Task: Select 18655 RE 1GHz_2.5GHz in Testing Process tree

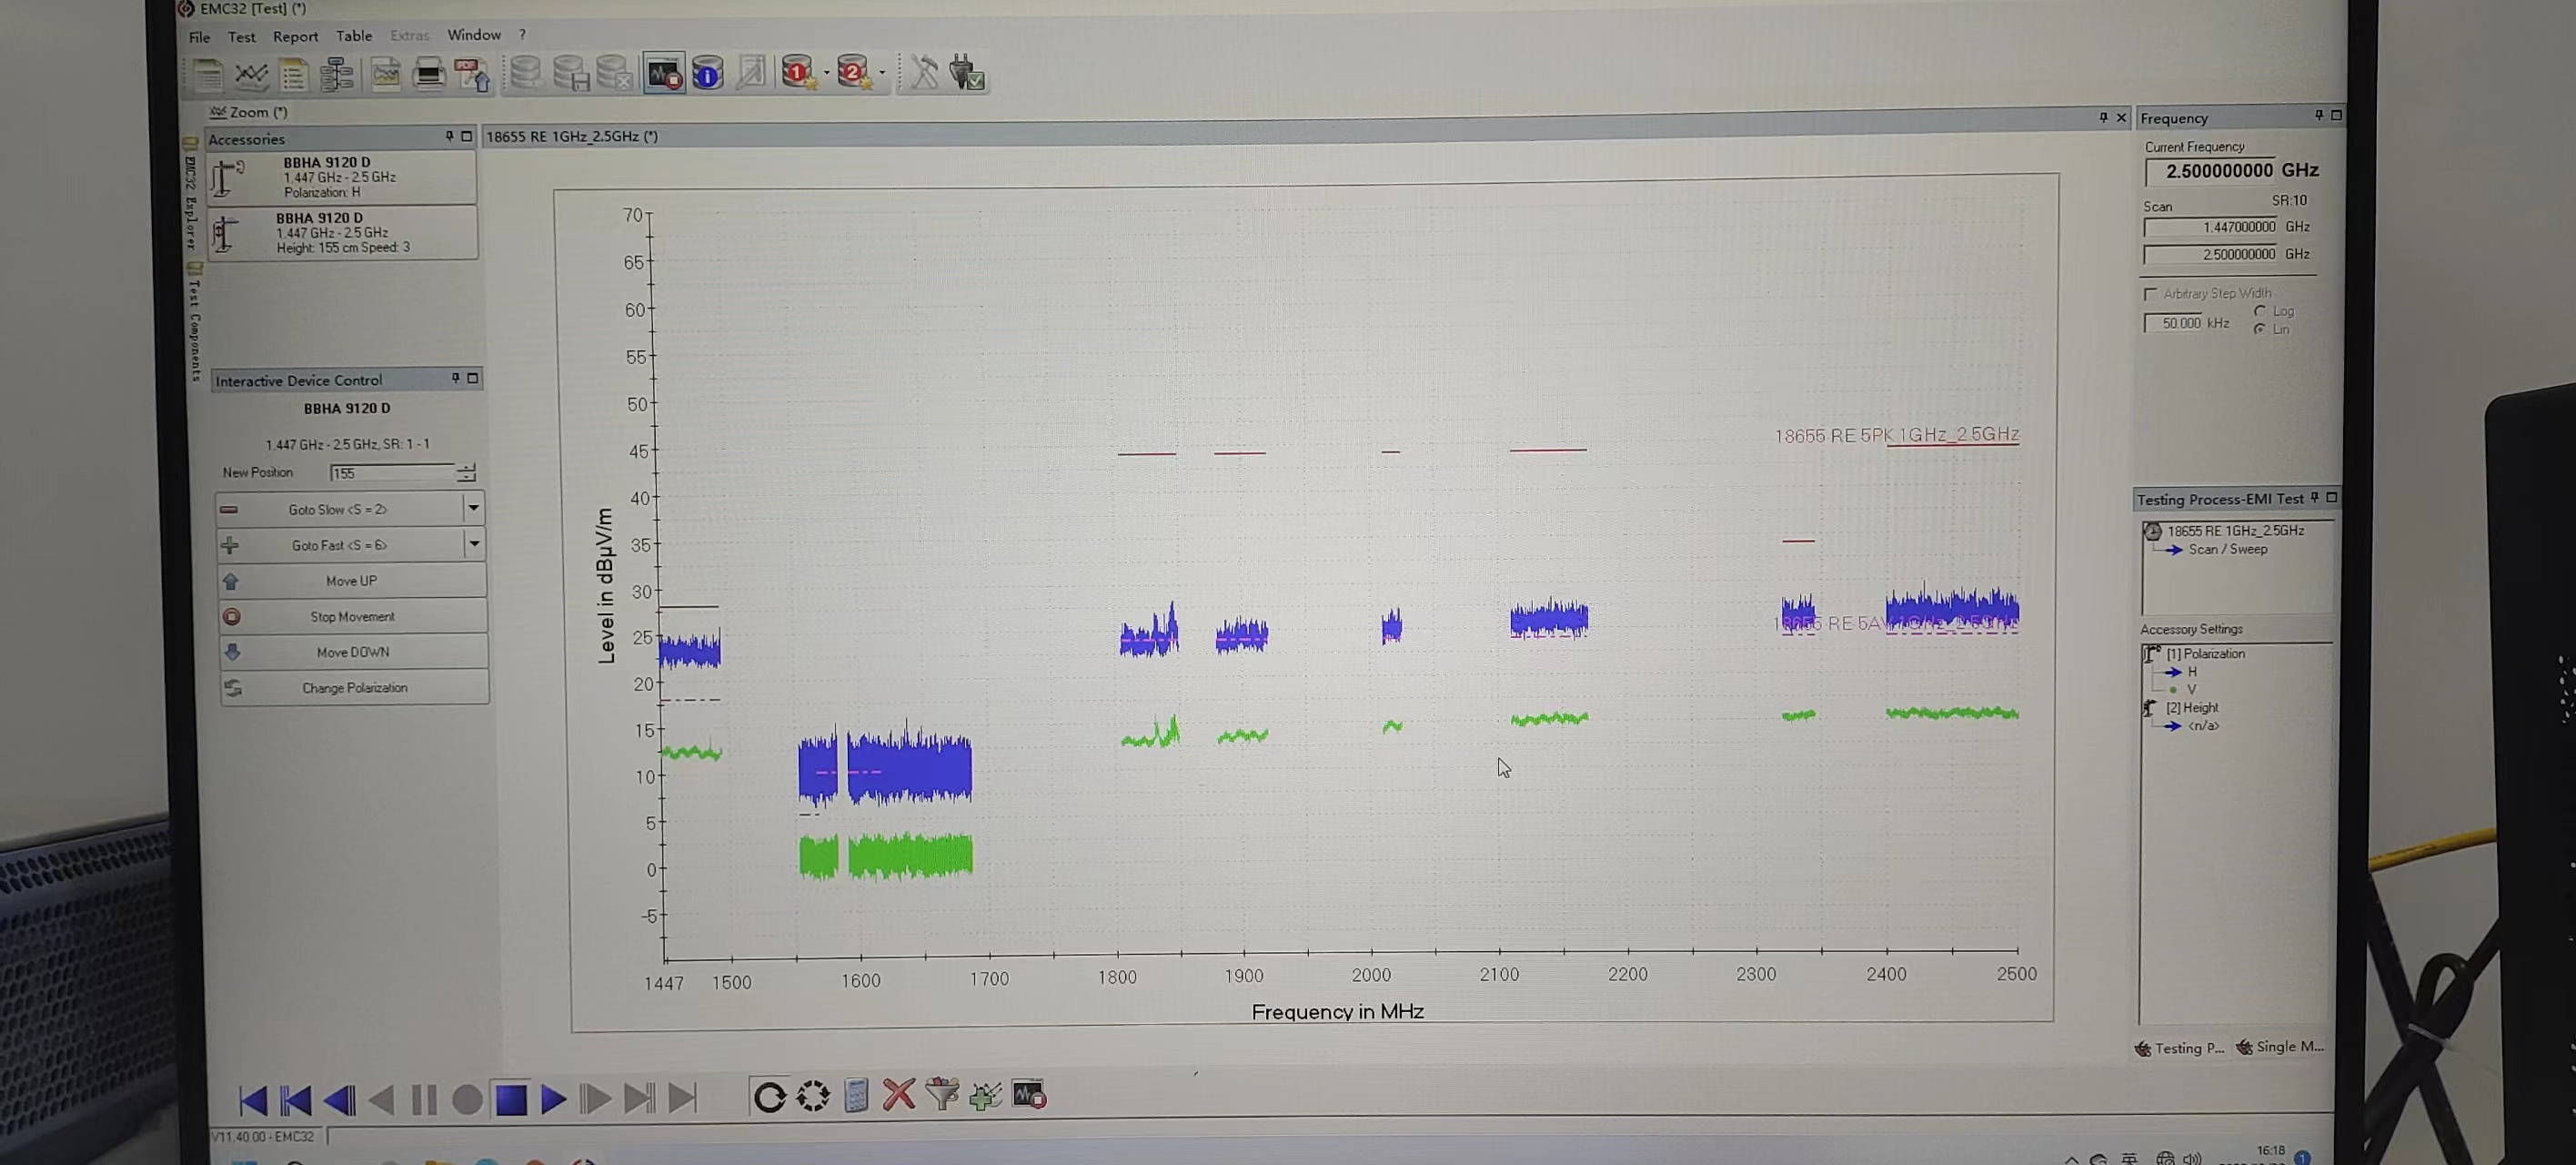Action: pos(2235,531)
